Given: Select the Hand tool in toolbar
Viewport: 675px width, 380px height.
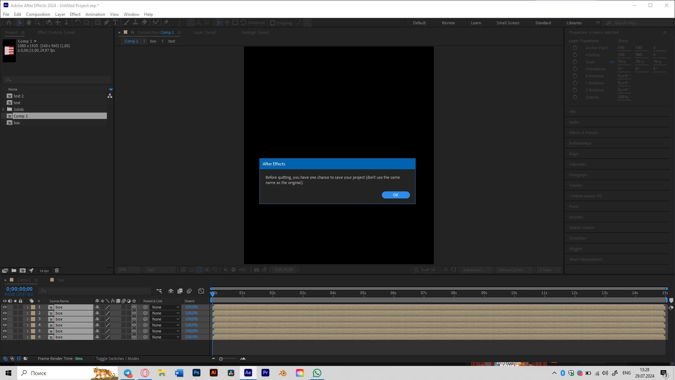Looking at the screenshot, I should (x=28, y=23).
